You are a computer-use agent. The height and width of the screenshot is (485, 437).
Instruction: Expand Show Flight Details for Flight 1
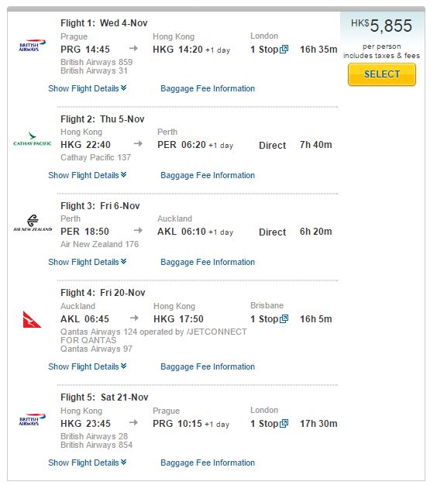click(88, 88)
